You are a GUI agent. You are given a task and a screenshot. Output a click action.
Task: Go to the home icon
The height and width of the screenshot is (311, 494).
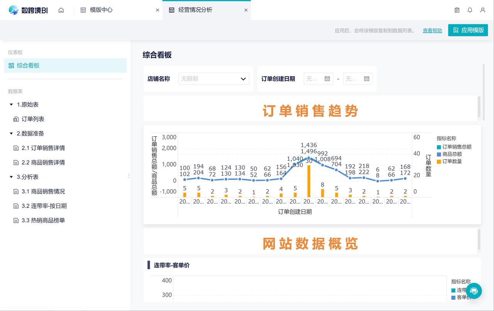[x=61, y=10]
